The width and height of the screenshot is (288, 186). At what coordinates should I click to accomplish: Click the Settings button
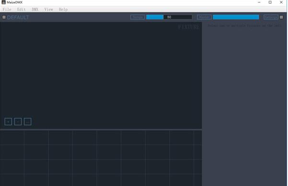pos(271,17)
